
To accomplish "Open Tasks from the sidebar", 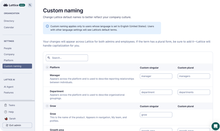I will pos(12,105).
